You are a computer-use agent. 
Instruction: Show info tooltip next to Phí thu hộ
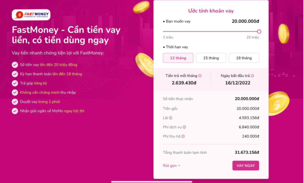coord(183,137)
